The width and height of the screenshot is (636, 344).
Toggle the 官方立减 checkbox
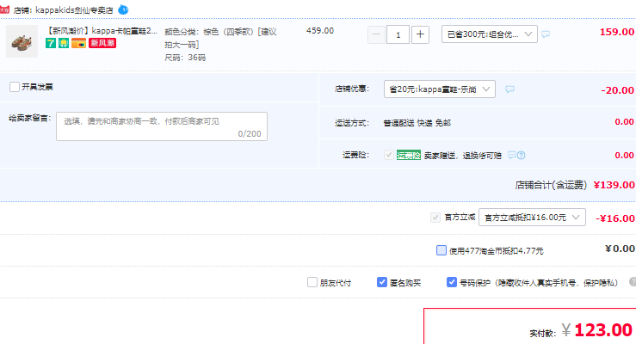click(435, 218)
